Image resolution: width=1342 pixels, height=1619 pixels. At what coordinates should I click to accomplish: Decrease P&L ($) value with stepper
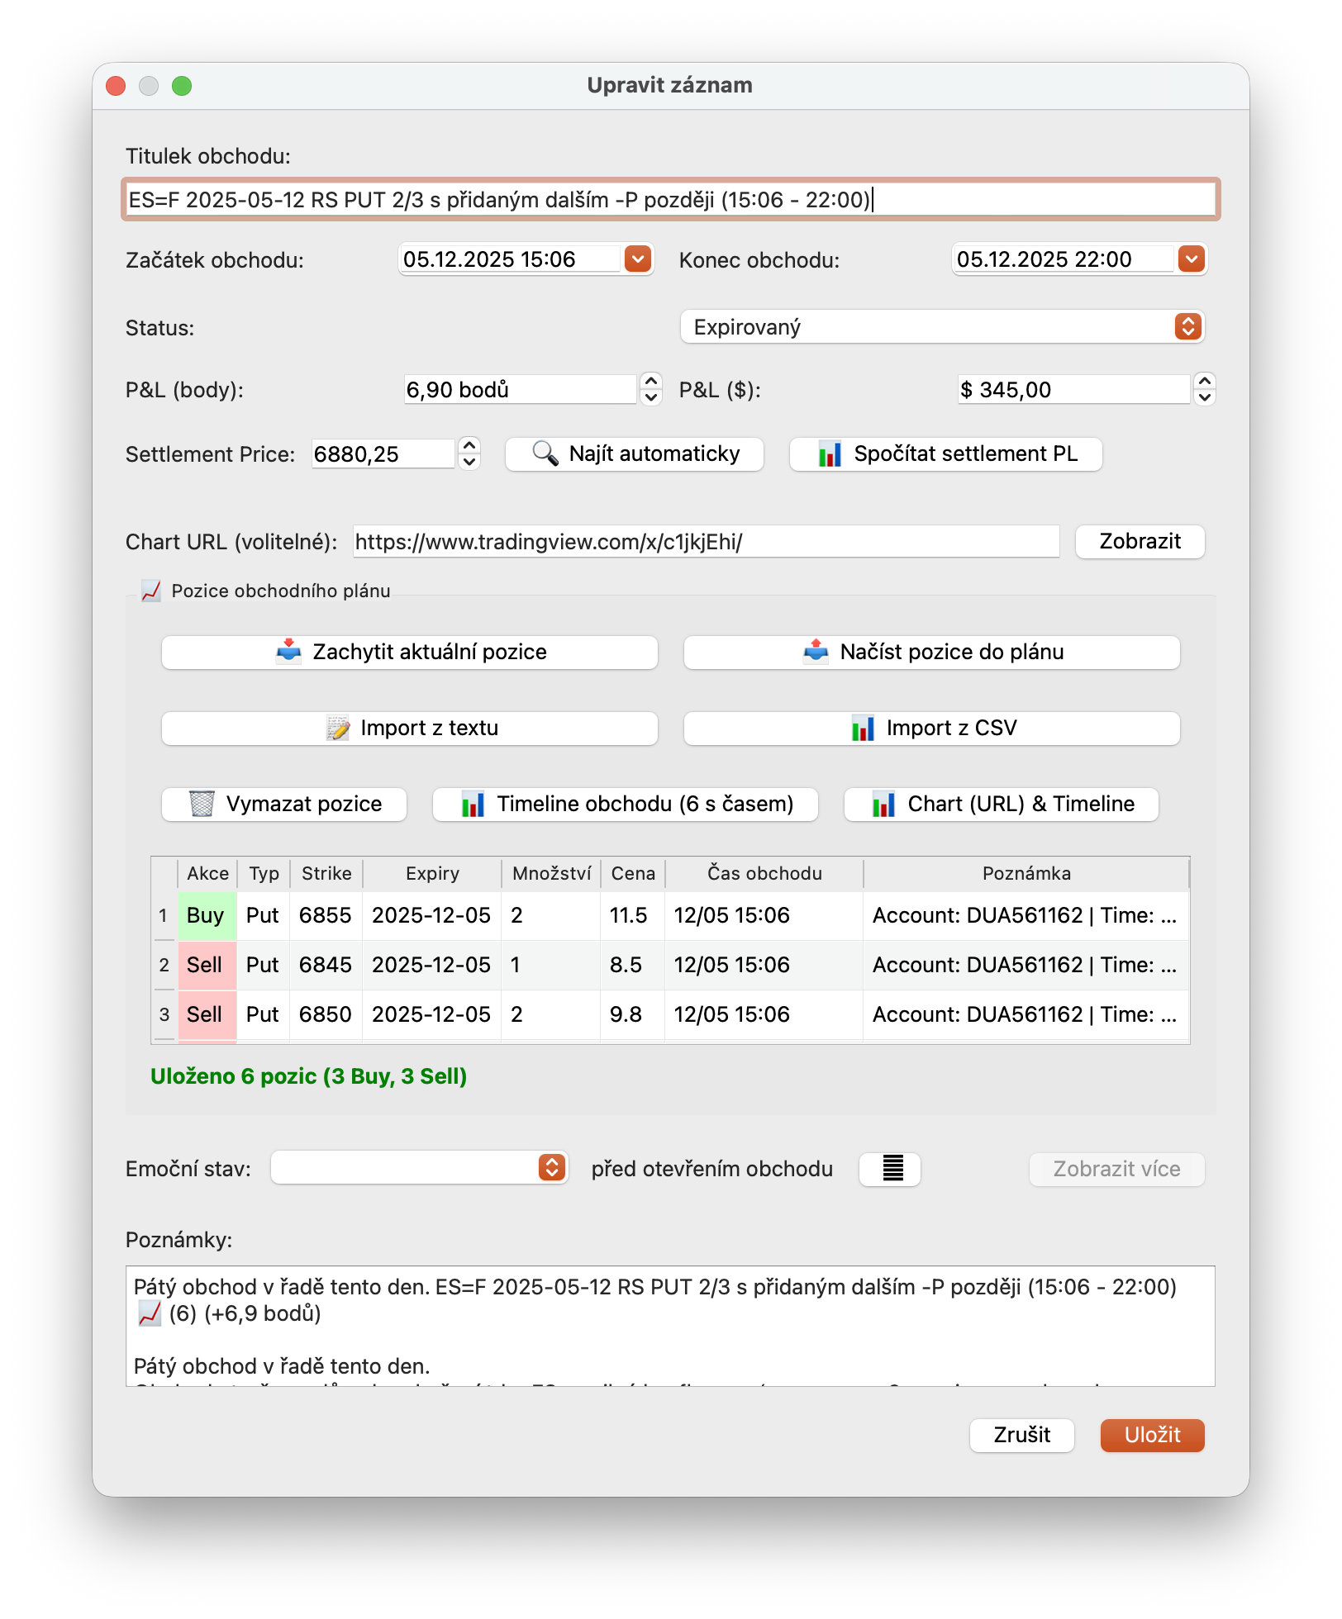[1205, 397]
